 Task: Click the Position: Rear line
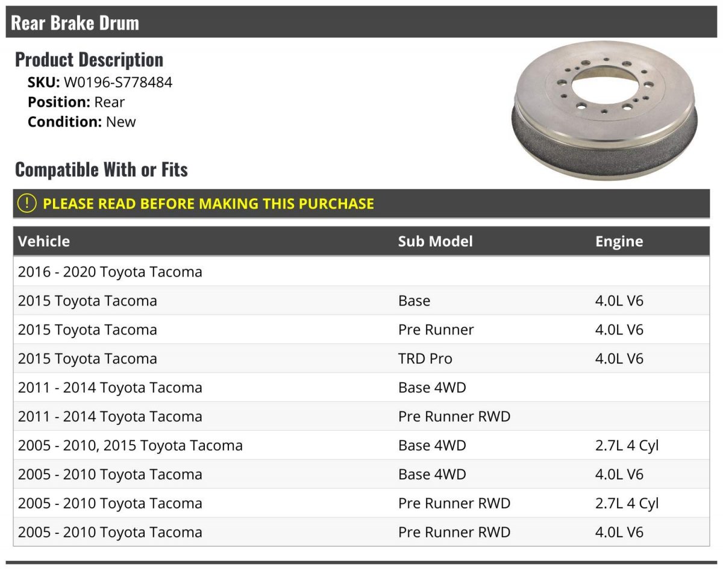pos(76,102)
